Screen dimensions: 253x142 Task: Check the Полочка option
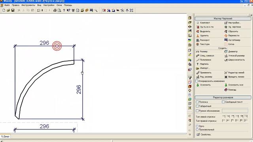[197, 102]
